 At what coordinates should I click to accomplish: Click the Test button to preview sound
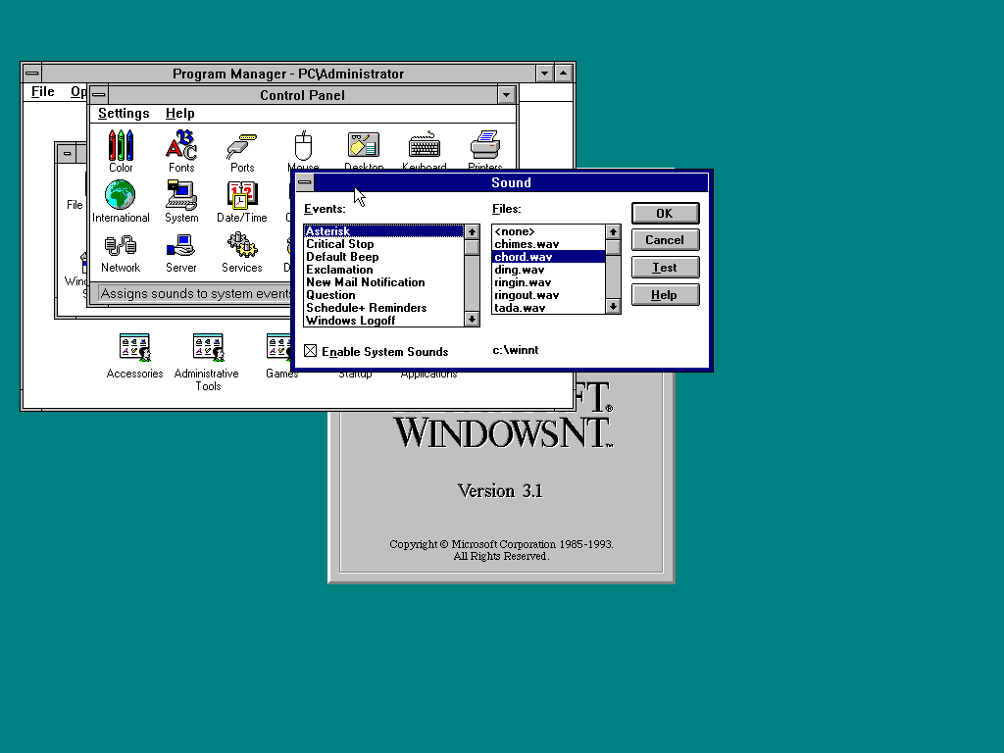(666, 268)
